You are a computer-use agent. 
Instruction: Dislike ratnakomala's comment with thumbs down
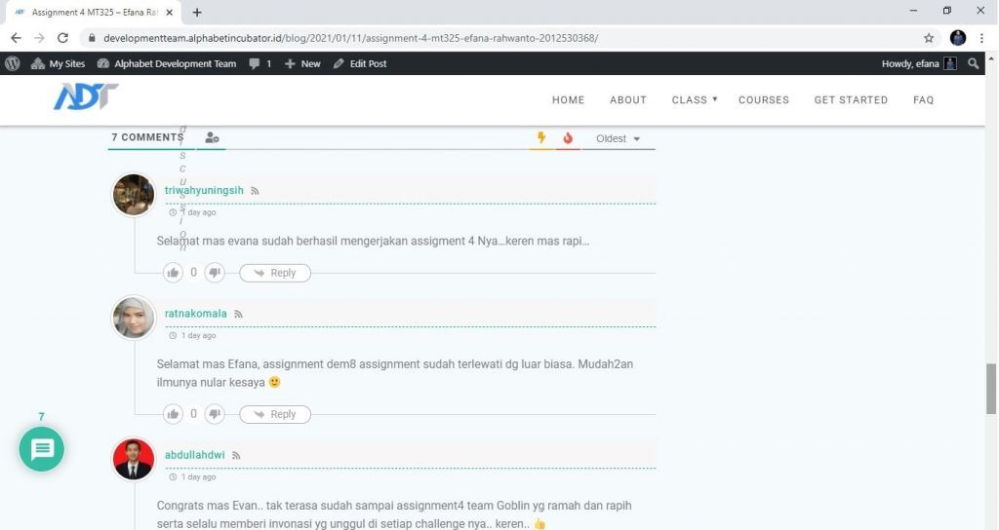[215, 414]
